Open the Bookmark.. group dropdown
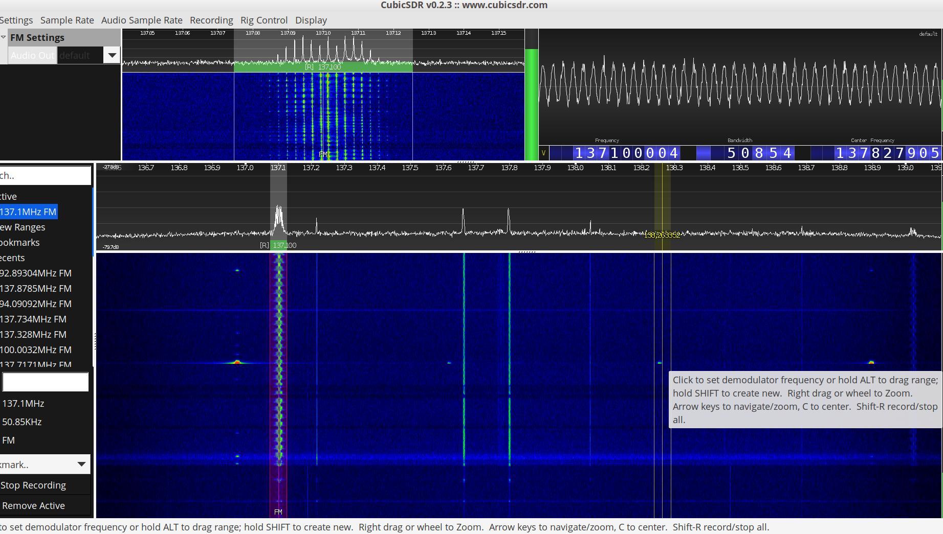The image size is (943, 534). pos(45,464)
